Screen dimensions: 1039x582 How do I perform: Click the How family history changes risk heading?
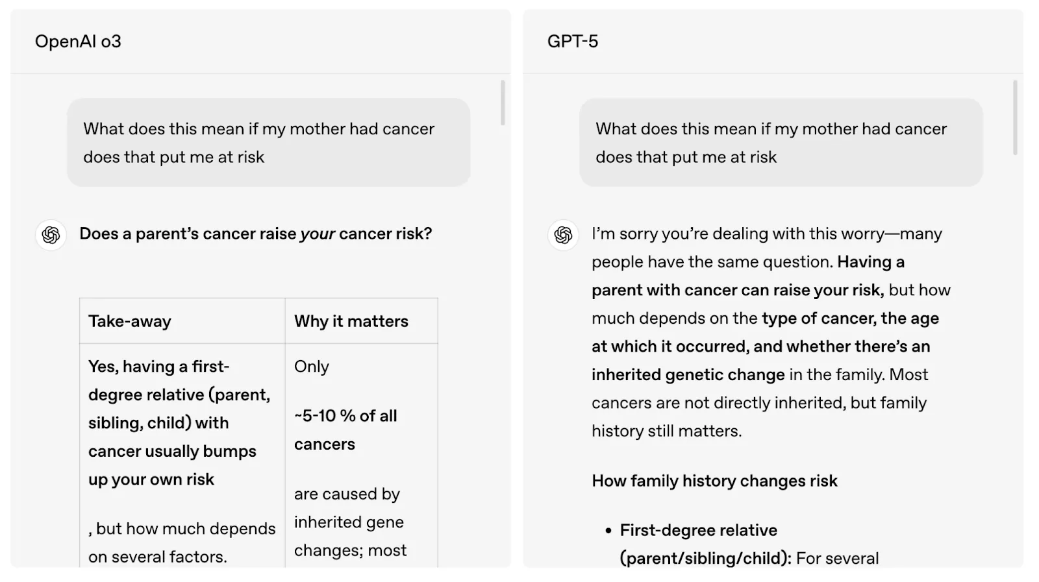click(x=714, y=481)
